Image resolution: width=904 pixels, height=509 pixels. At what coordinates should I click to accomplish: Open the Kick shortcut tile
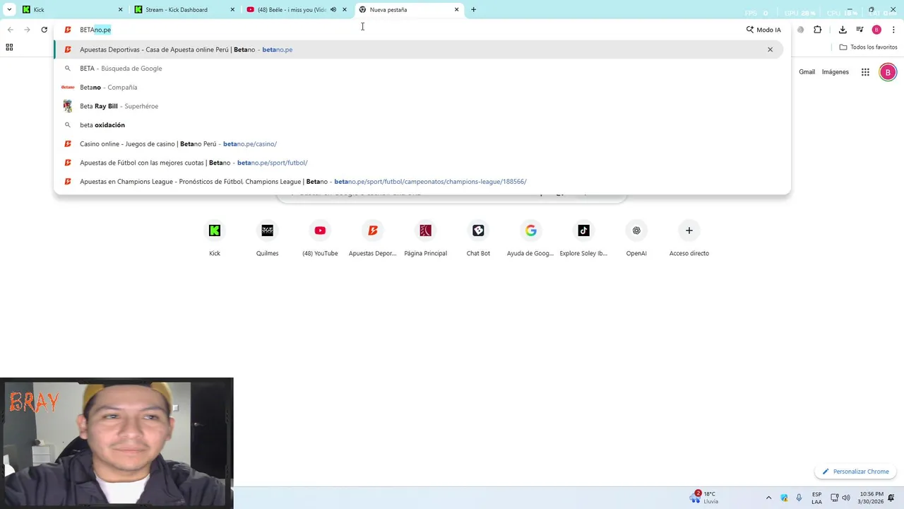pyautogui.click(x=215, y=239)
